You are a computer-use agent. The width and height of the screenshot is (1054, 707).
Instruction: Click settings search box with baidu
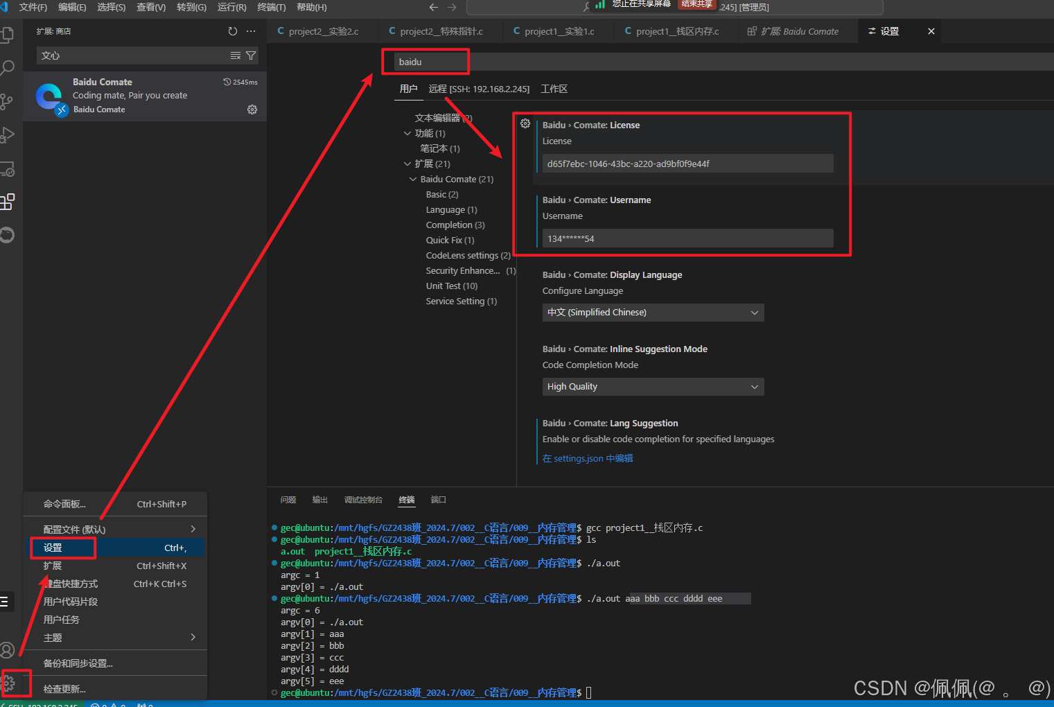tap(724, 62)
